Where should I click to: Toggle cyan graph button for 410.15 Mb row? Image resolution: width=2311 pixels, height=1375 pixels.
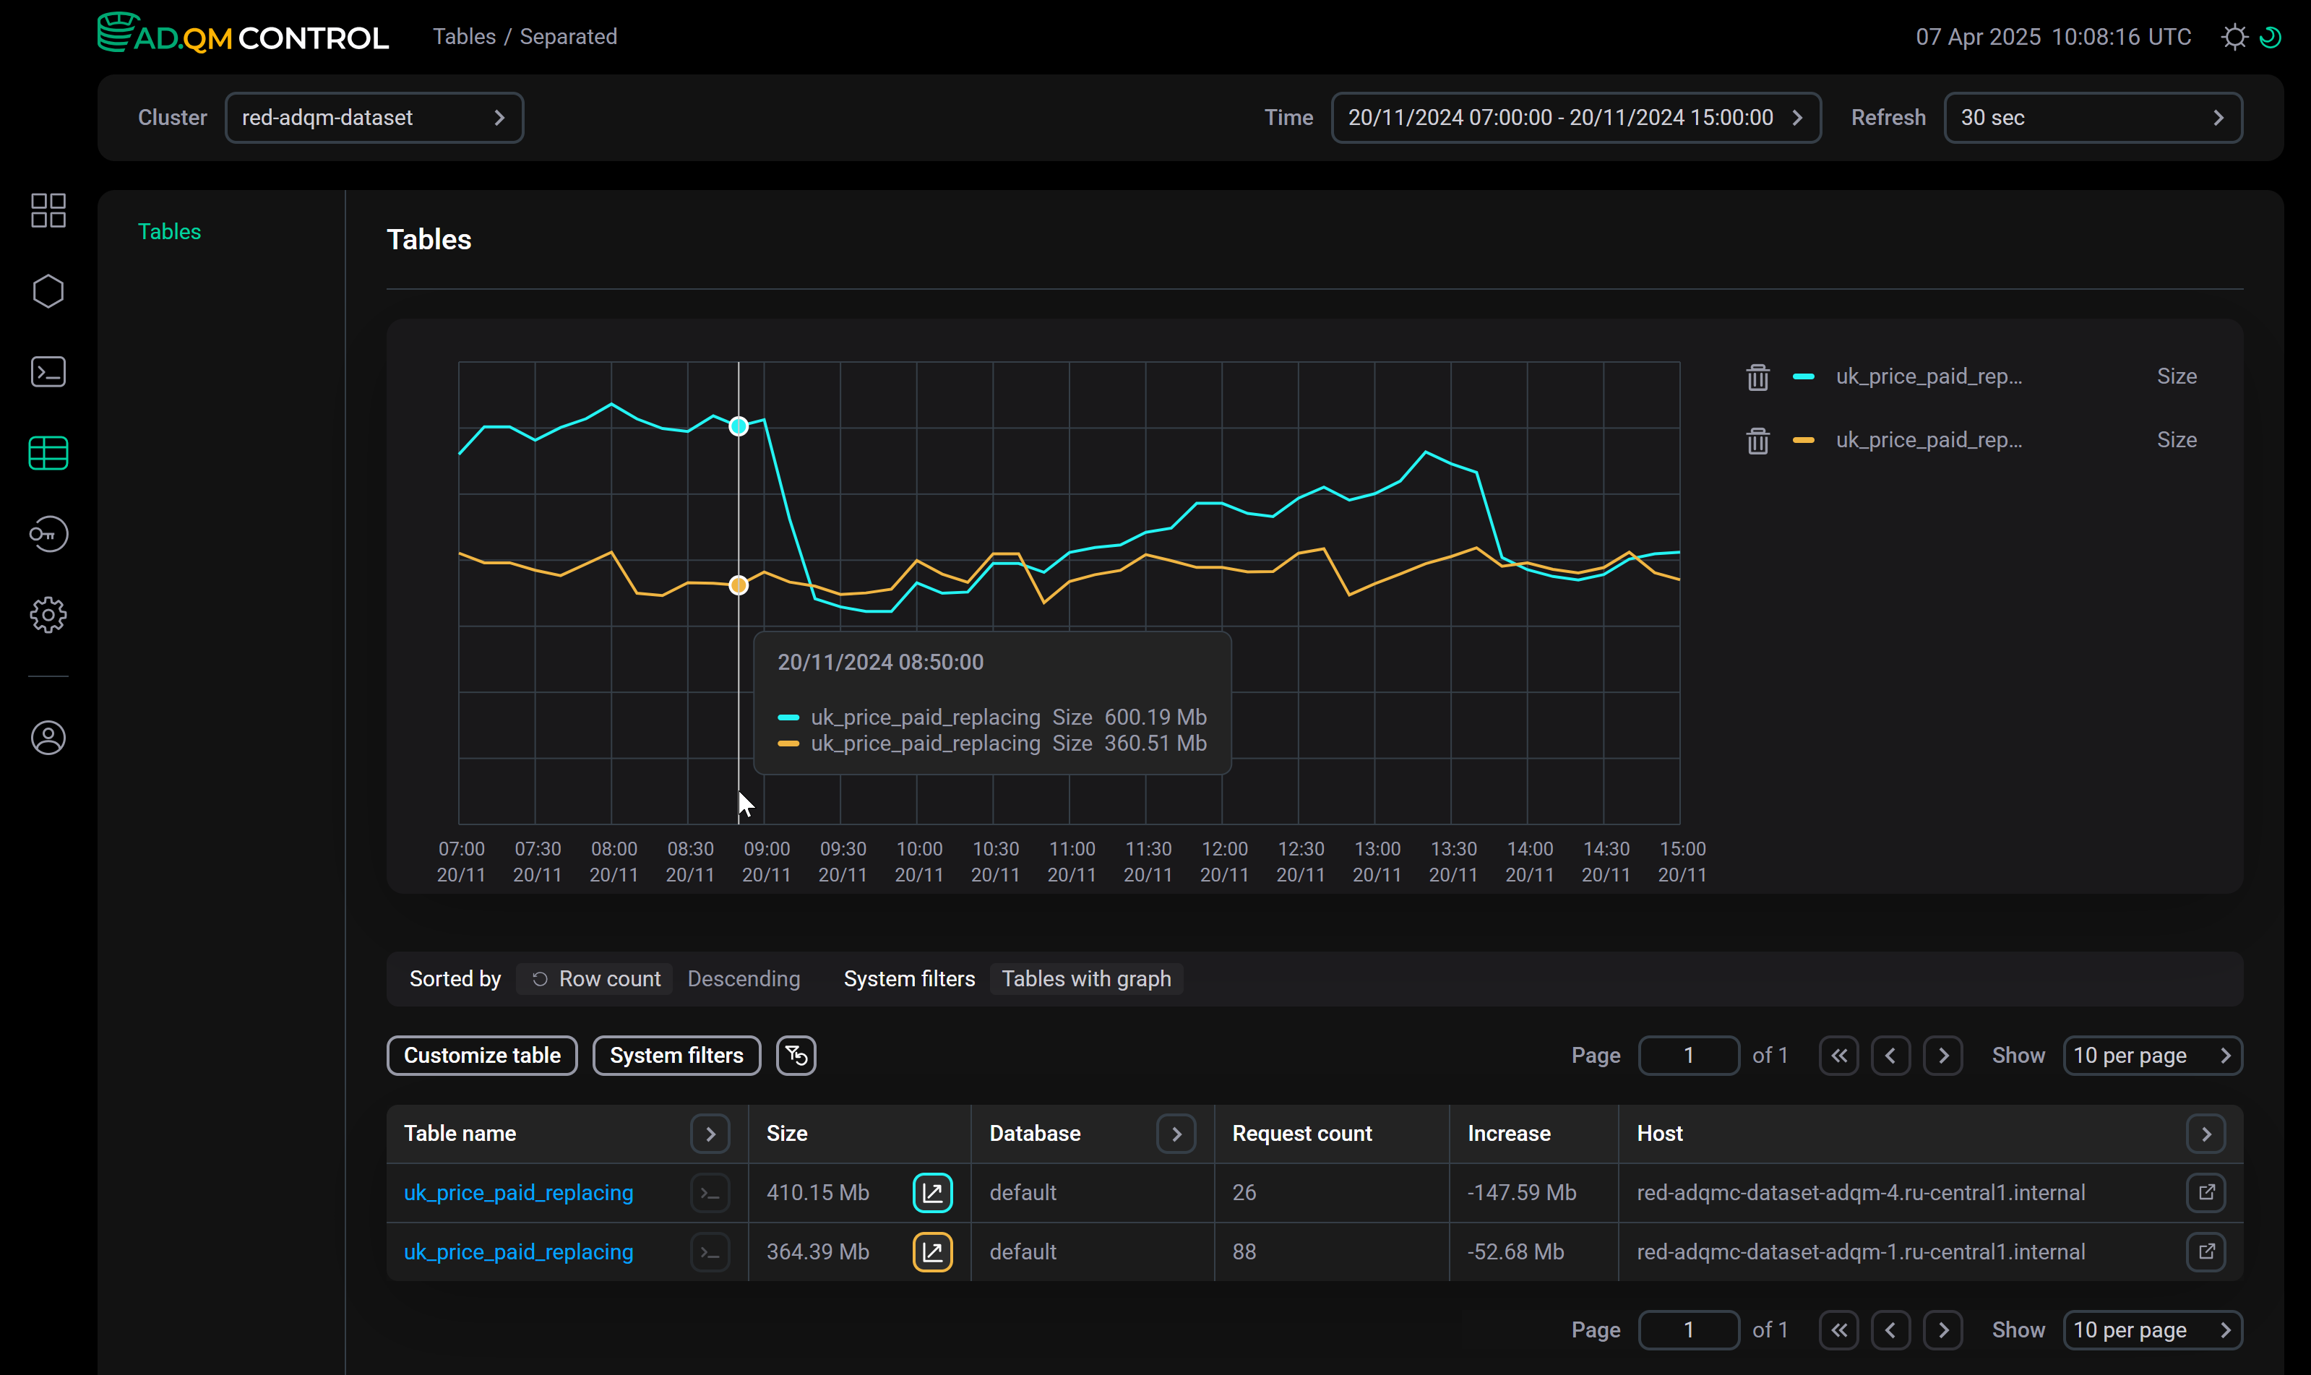932,1192
